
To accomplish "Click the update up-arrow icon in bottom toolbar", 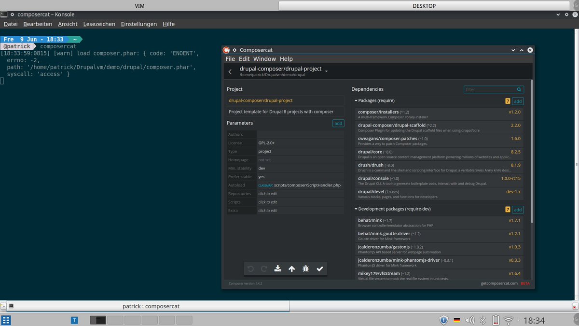I will (x=292, y=269).
